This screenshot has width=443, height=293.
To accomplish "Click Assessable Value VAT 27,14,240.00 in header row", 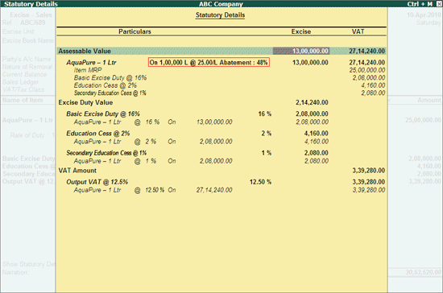I will 366,51.
